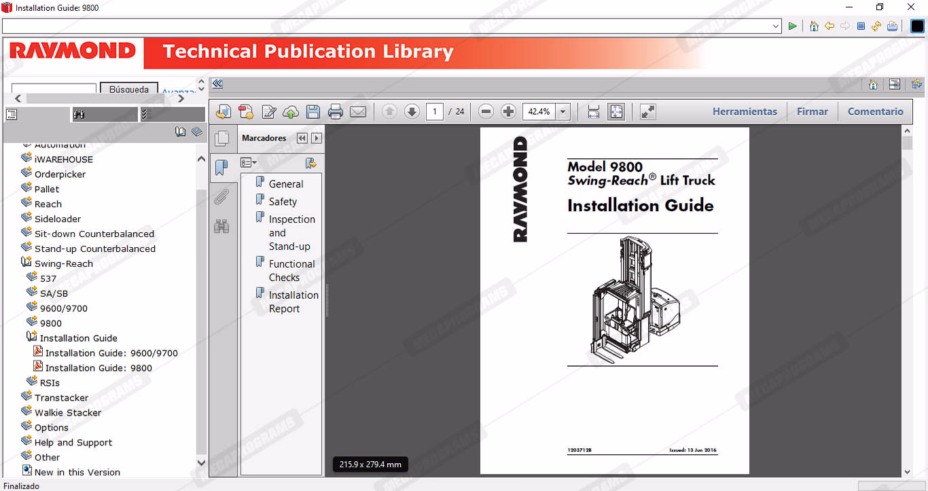Toggle full-screen read mode icon

pos(648,112)
